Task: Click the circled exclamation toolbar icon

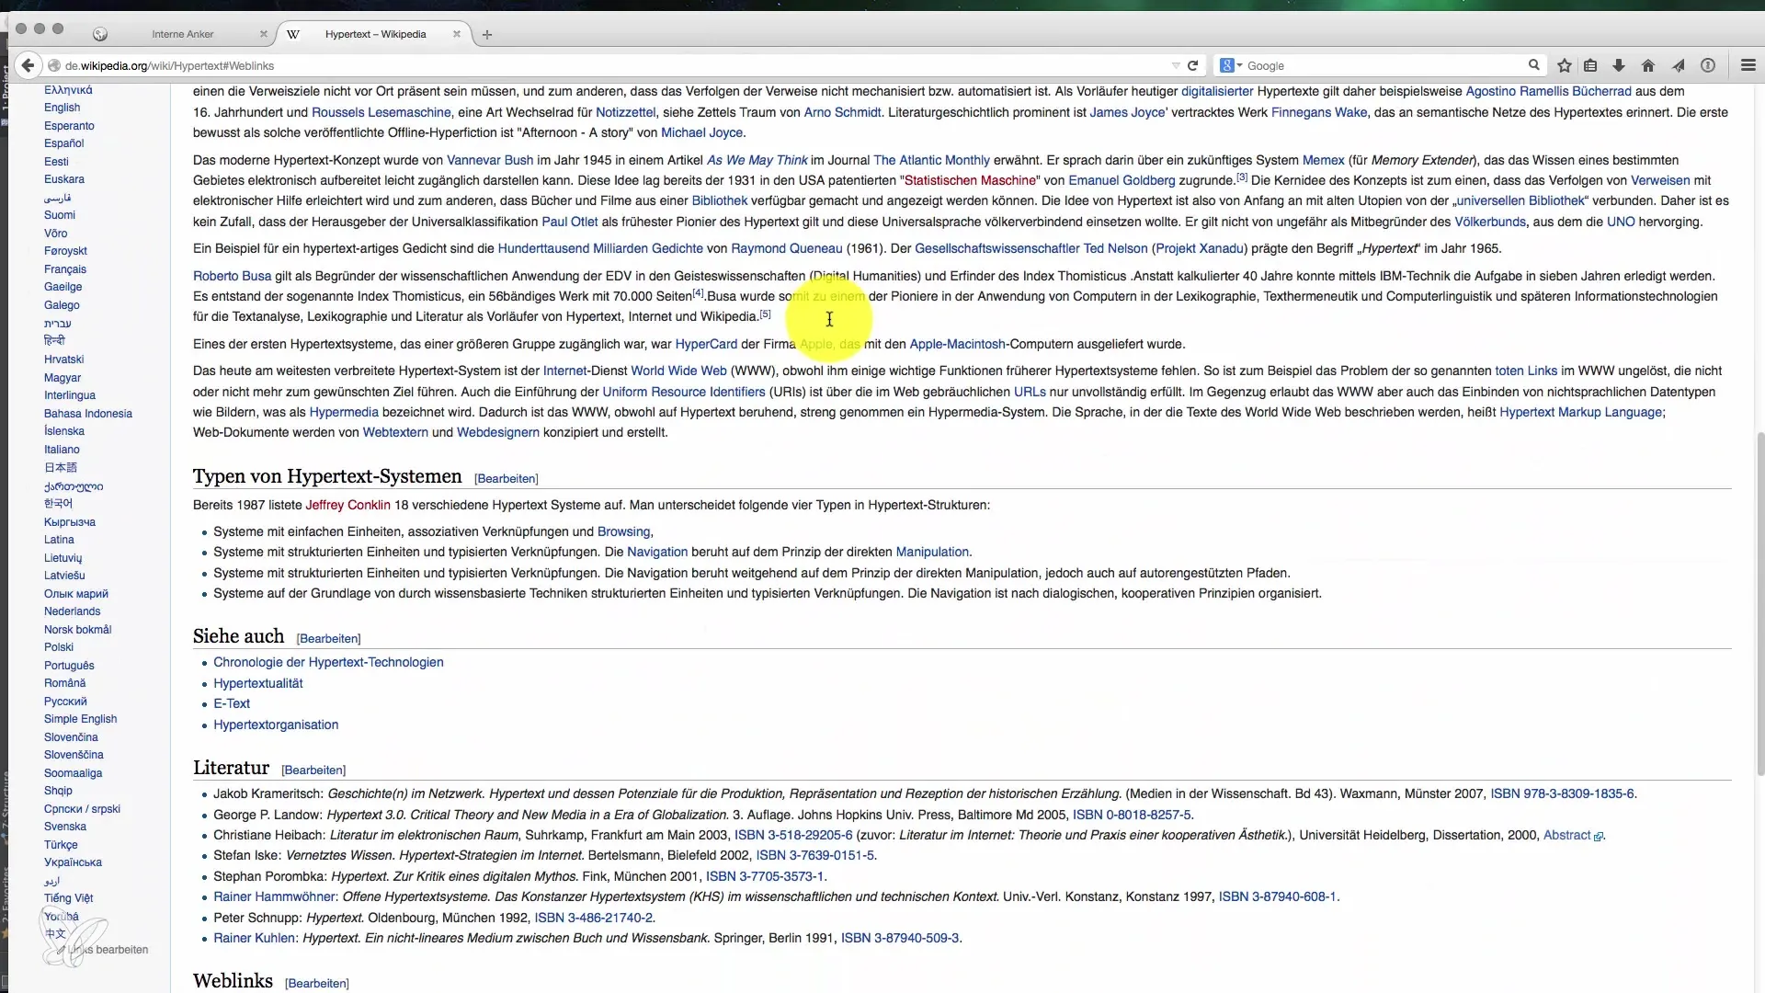Action: point(1708,65)
